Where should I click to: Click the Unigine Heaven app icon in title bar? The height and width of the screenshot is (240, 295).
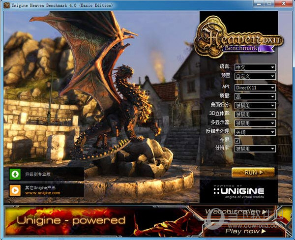(x=6, y=5)
